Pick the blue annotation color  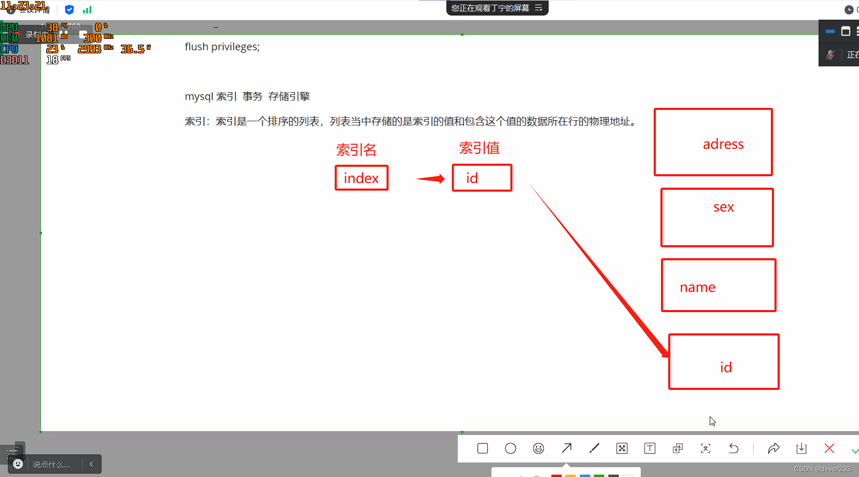pos(585,475)
